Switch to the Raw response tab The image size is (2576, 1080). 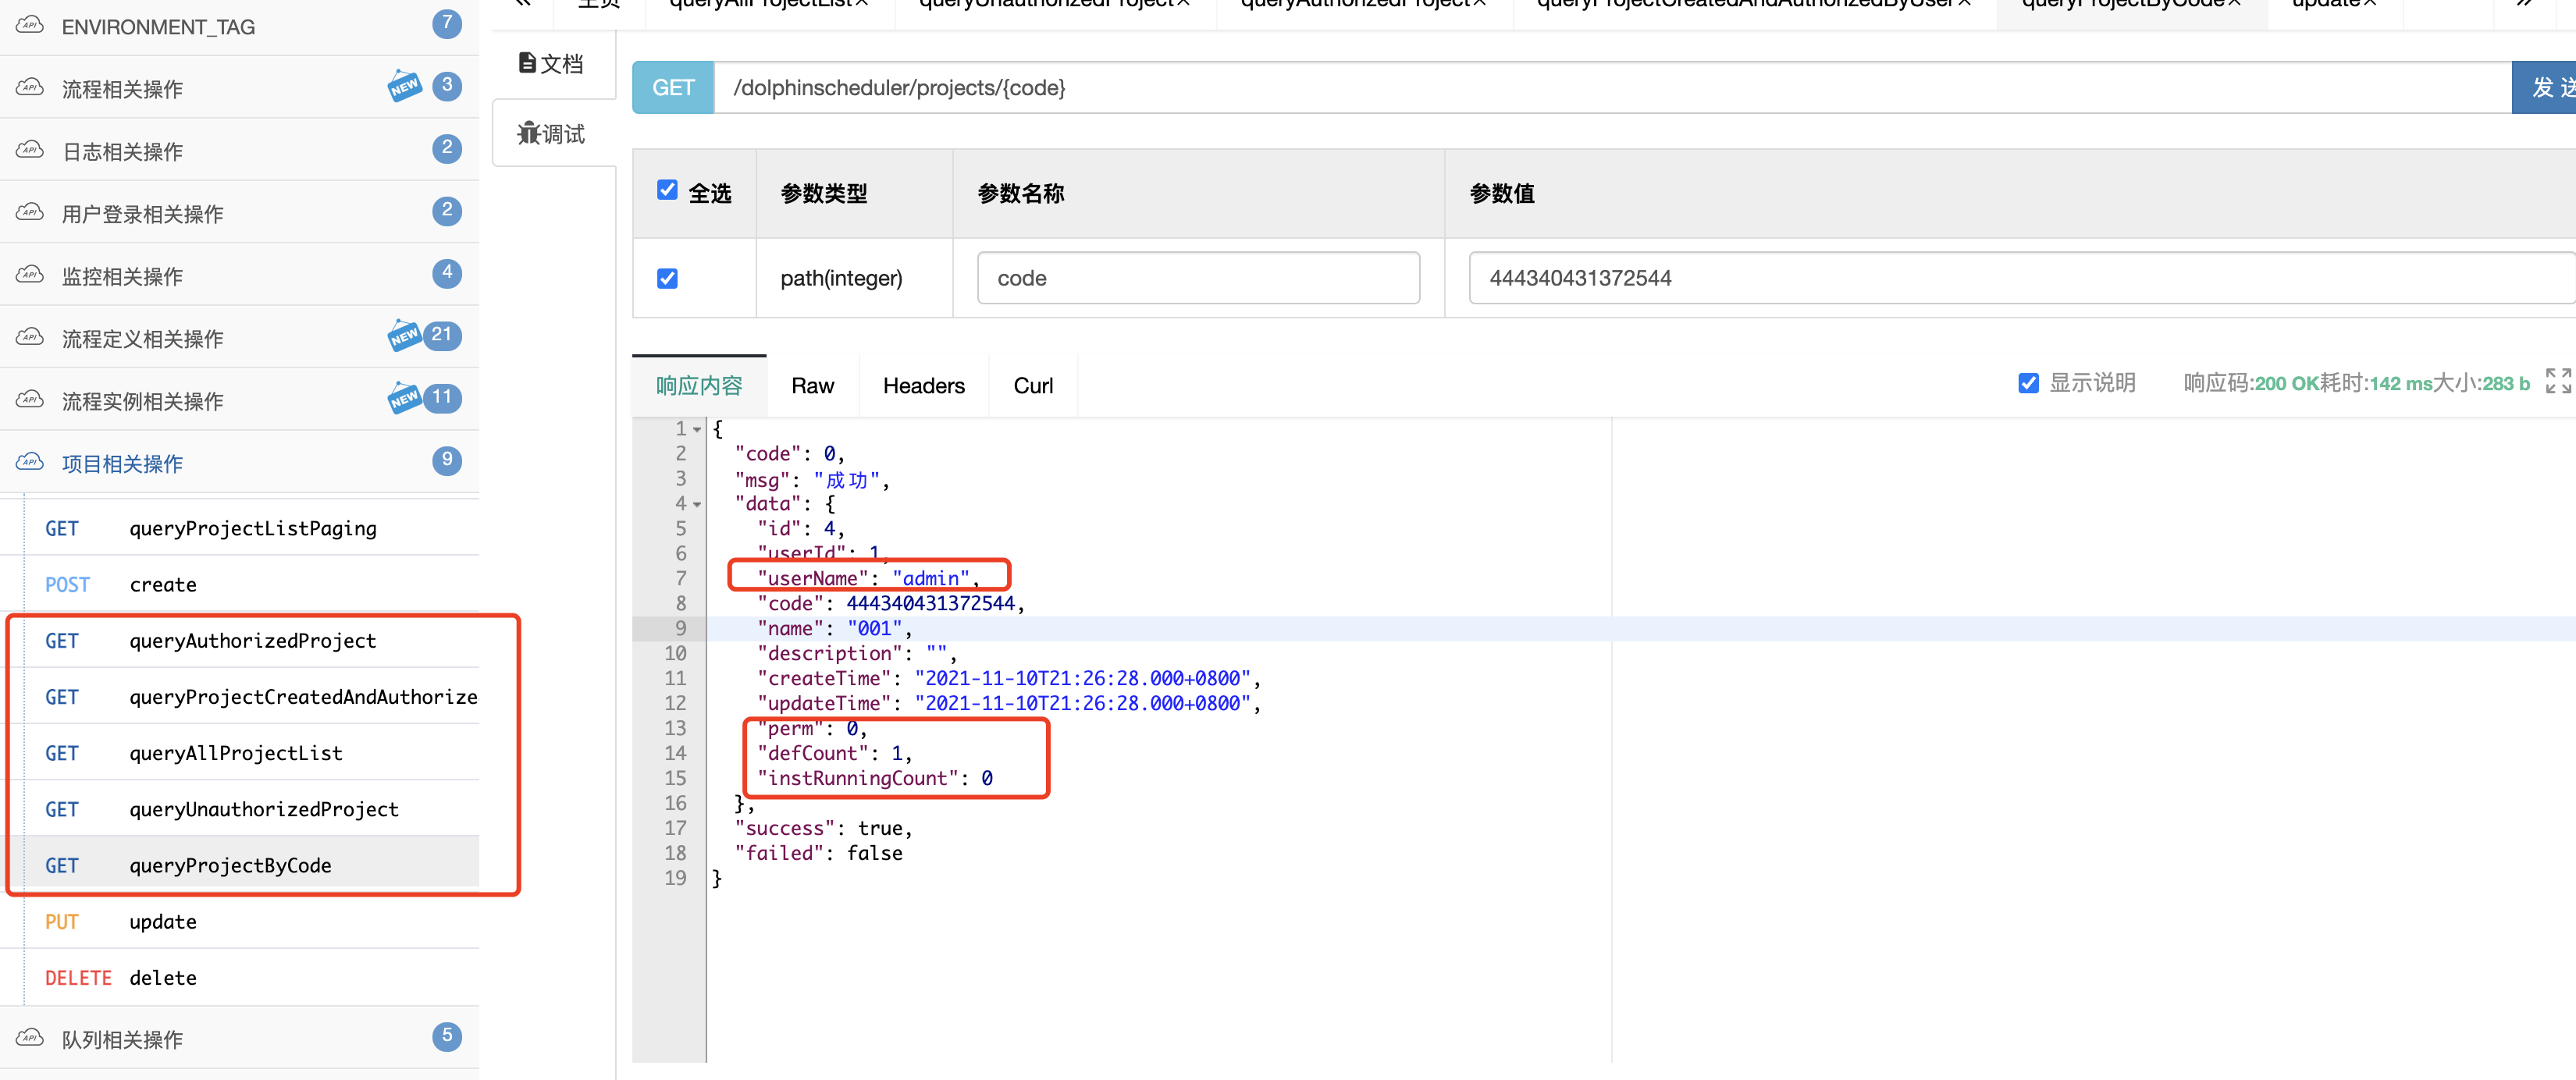pyautogui.click(x=812, y=386)
